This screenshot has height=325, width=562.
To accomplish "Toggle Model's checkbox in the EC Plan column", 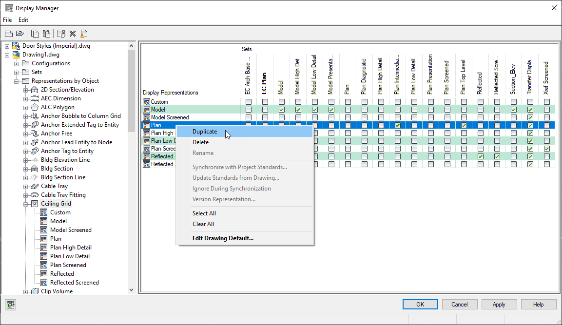I will click(x=265, y=109).
